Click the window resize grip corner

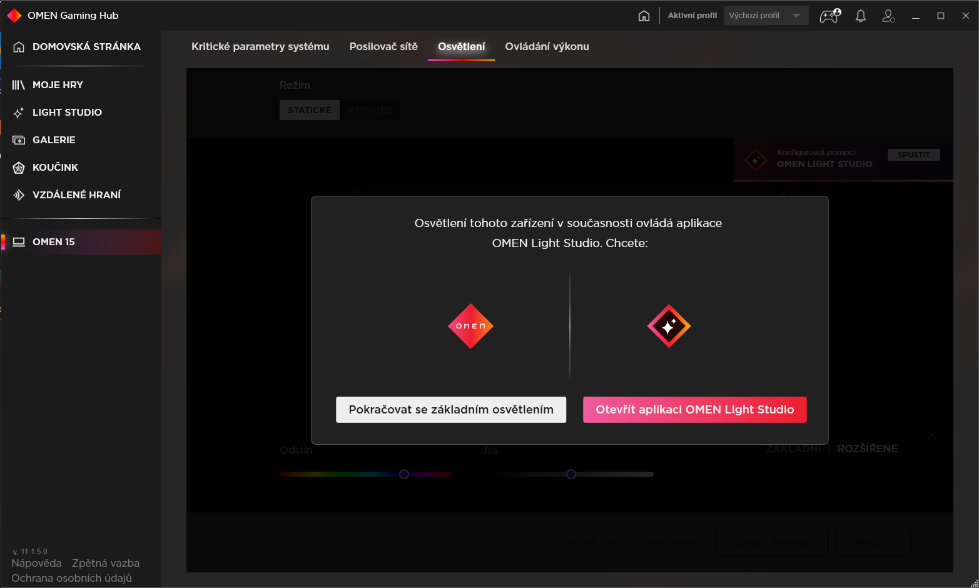[974, 583]
